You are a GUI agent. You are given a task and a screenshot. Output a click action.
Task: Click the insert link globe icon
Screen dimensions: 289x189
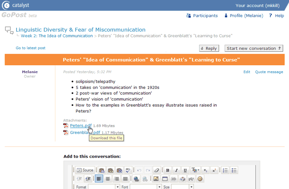[x=137, y=179]
